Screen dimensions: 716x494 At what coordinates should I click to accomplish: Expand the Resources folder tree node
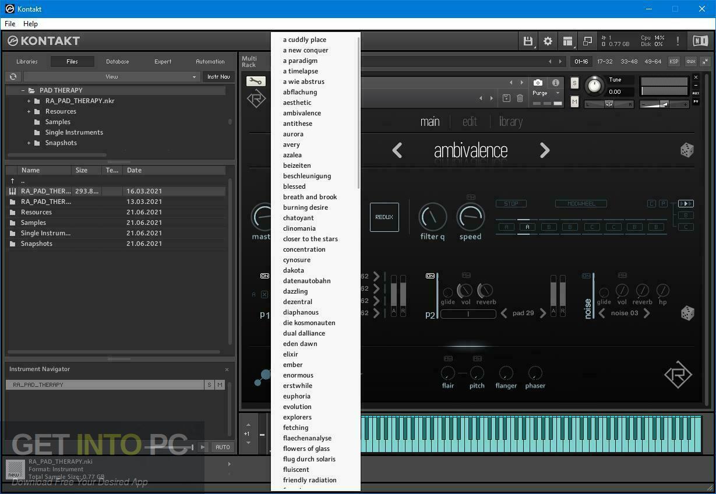(x=29, y=111)
